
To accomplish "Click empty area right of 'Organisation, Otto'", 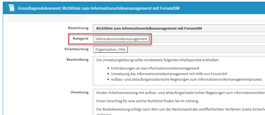I will (195, 50).
